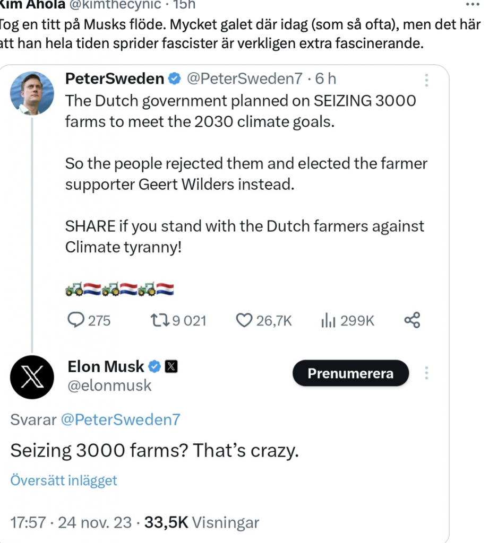Image resolution: width=489 pixels, height=543 pixels.
Task: Click PeterSweden's profile picture
Action: click(x=32, y=93)
